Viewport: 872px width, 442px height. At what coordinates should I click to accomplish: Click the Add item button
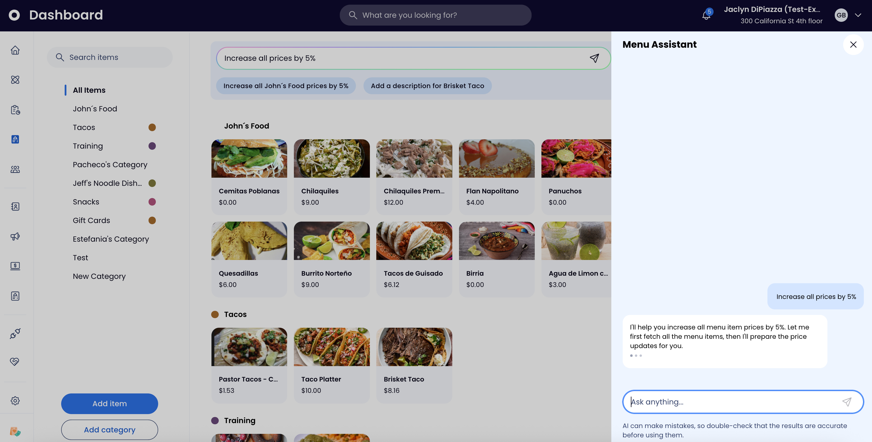(x=109, y=404)
